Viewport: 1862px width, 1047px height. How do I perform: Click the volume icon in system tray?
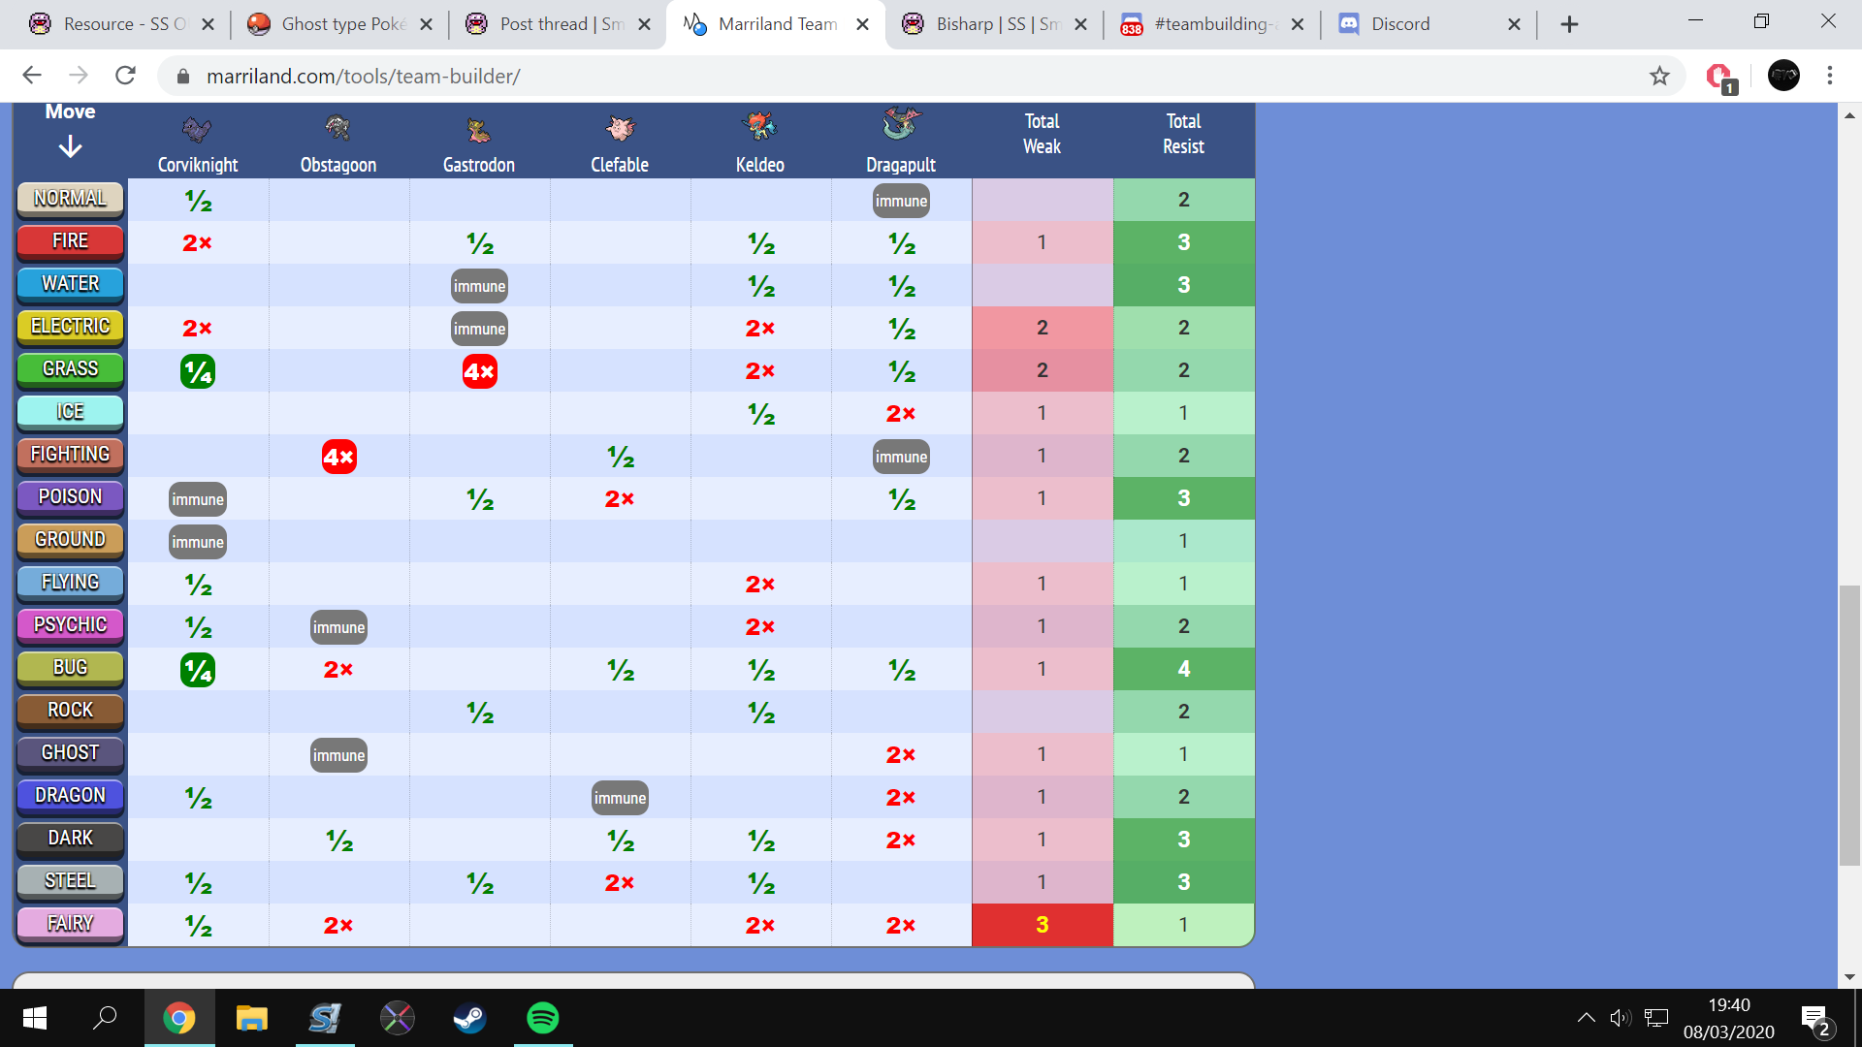coord(1620,1018)
